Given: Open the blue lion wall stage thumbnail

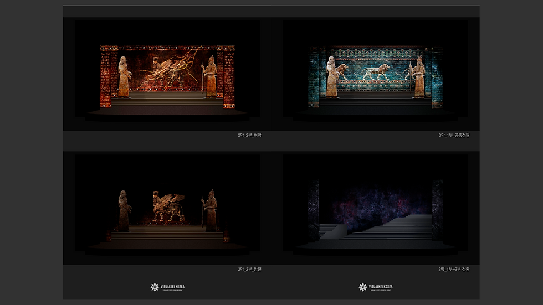Looking at the screenshot, I should point(376,69).
